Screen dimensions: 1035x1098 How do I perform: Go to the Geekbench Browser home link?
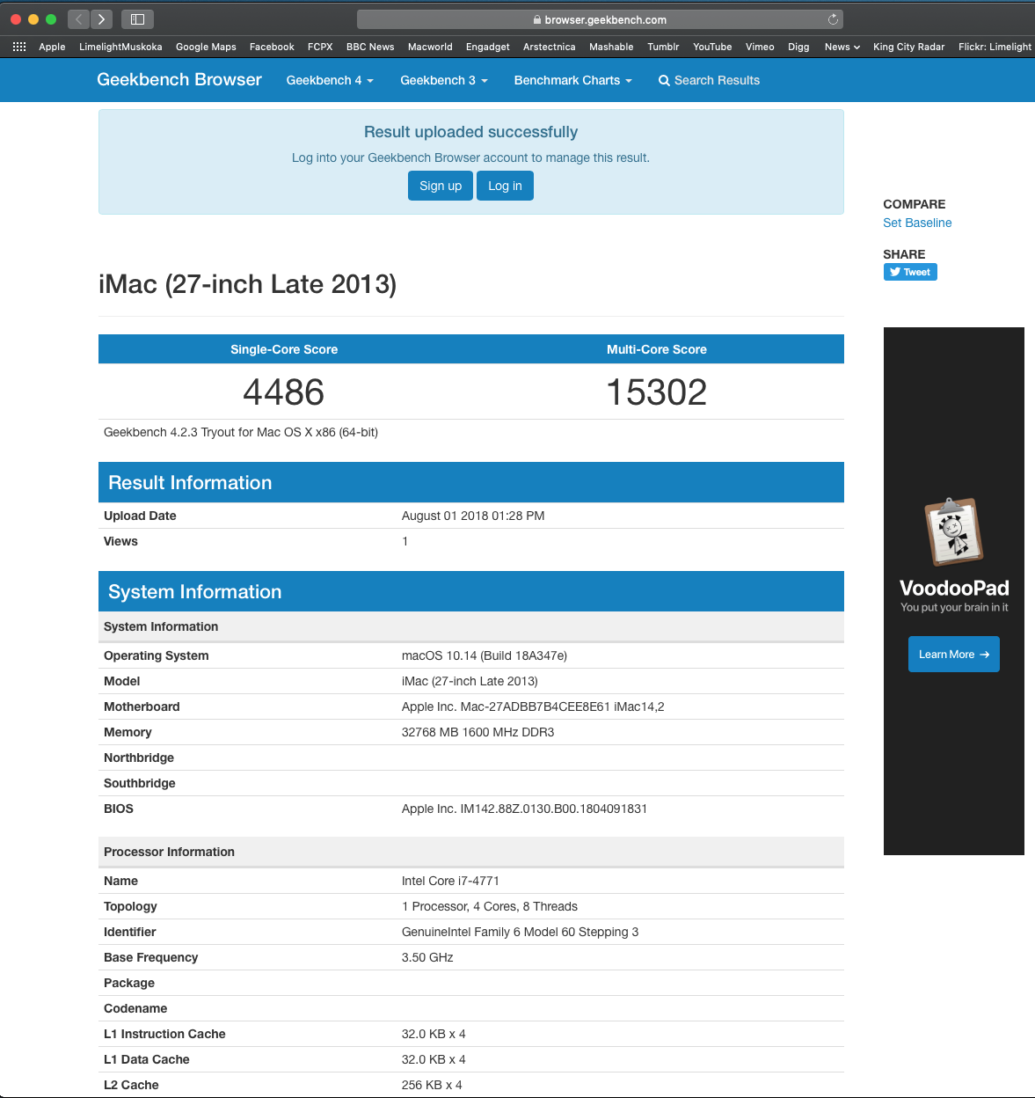coord(179,79)
